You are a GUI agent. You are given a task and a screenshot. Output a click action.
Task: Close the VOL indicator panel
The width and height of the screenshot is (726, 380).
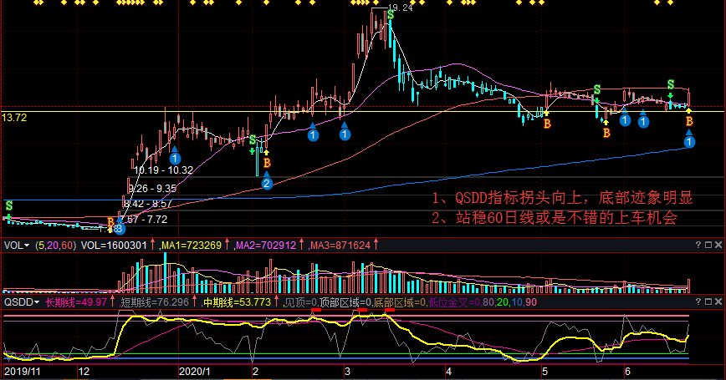point(717,246)
